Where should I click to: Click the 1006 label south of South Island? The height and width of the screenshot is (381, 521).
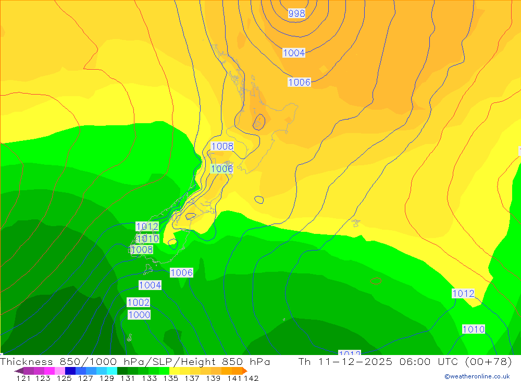[181, 272]
